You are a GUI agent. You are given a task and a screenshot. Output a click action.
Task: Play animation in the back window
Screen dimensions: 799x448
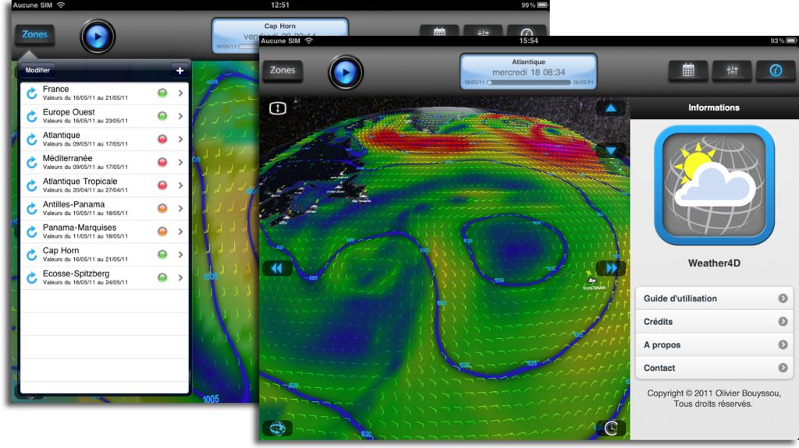pos(98,36)
